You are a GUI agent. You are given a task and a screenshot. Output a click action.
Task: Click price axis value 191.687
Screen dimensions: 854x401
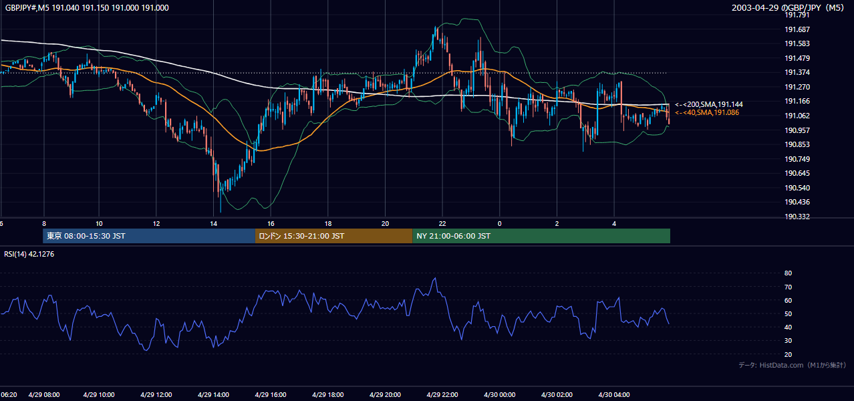click(797, 29)
